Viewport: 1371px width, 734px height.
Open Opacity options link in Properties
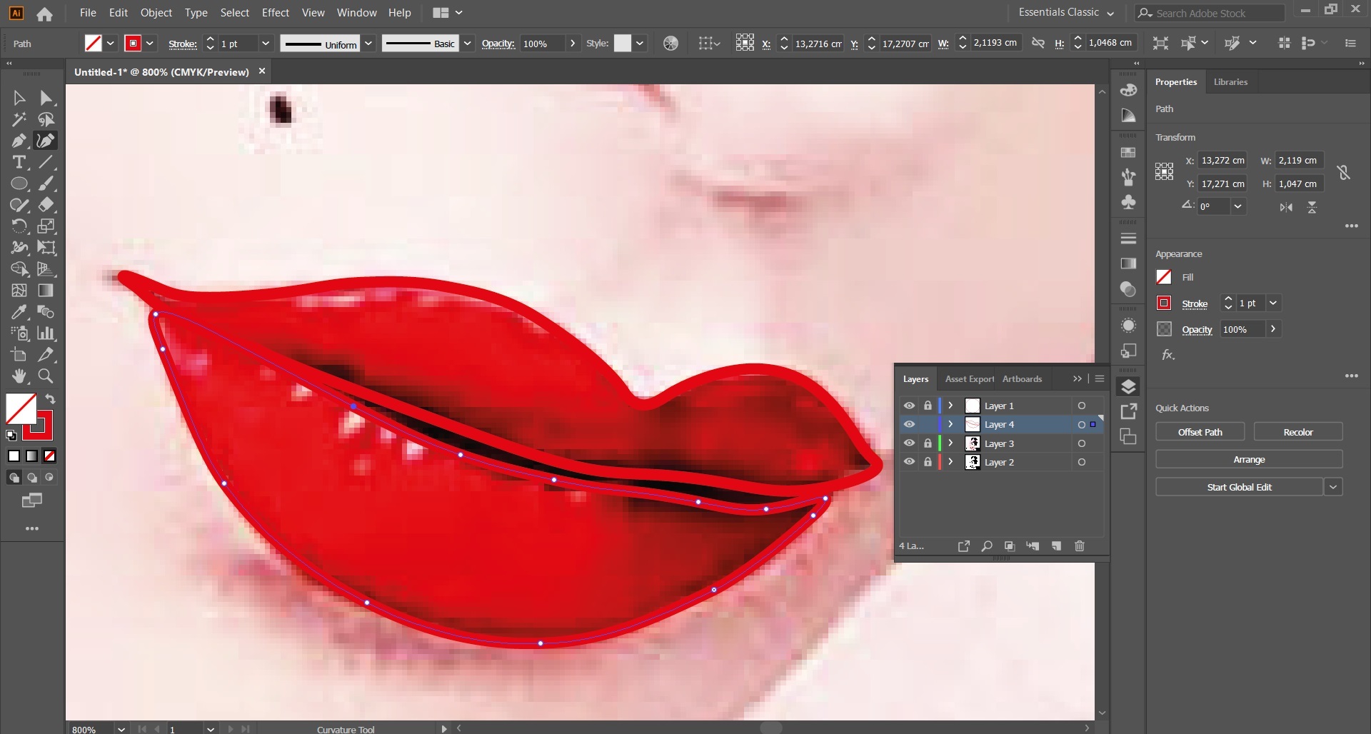(x=1197, y=330)
